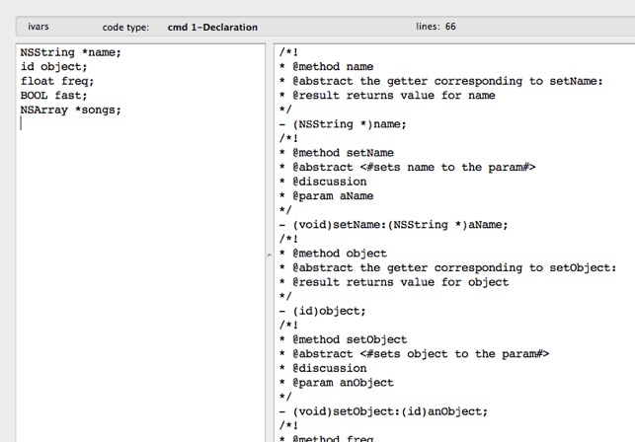Image resolution: width=635 pixels, height=442 pixels.
Task: Click the '- (void)setName:(NSString *)aName;' line
Action: 394,225
